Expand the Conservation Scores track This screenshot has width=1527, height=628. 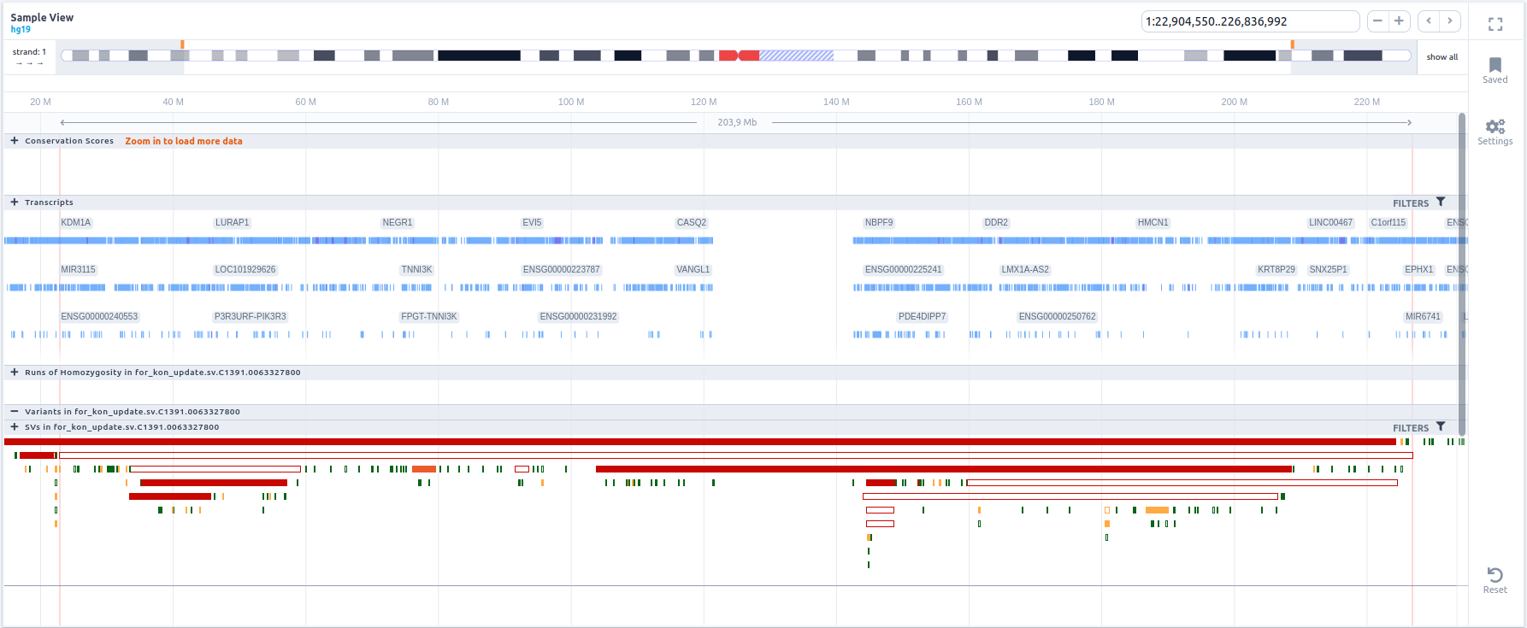[15, 141]
